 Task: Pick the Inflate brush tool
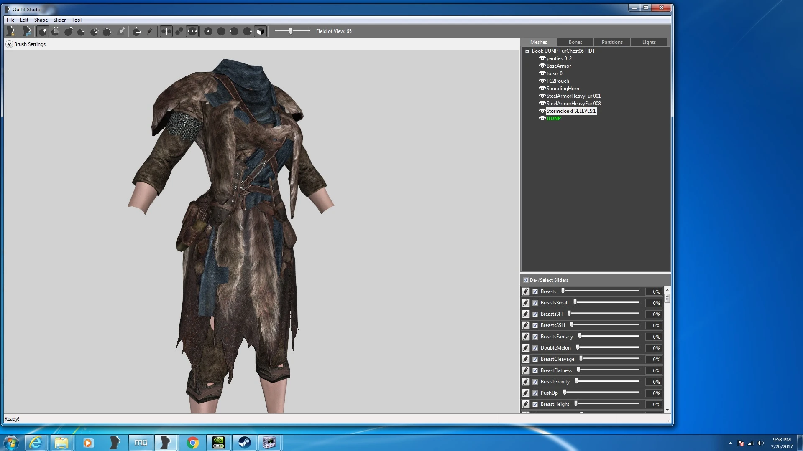tap(69, 31)
